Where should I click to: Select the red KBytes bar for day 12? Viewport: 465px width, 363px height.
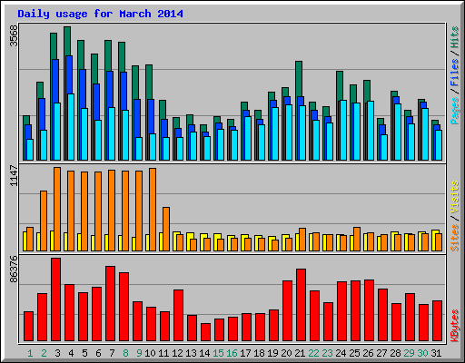point(178,316)
